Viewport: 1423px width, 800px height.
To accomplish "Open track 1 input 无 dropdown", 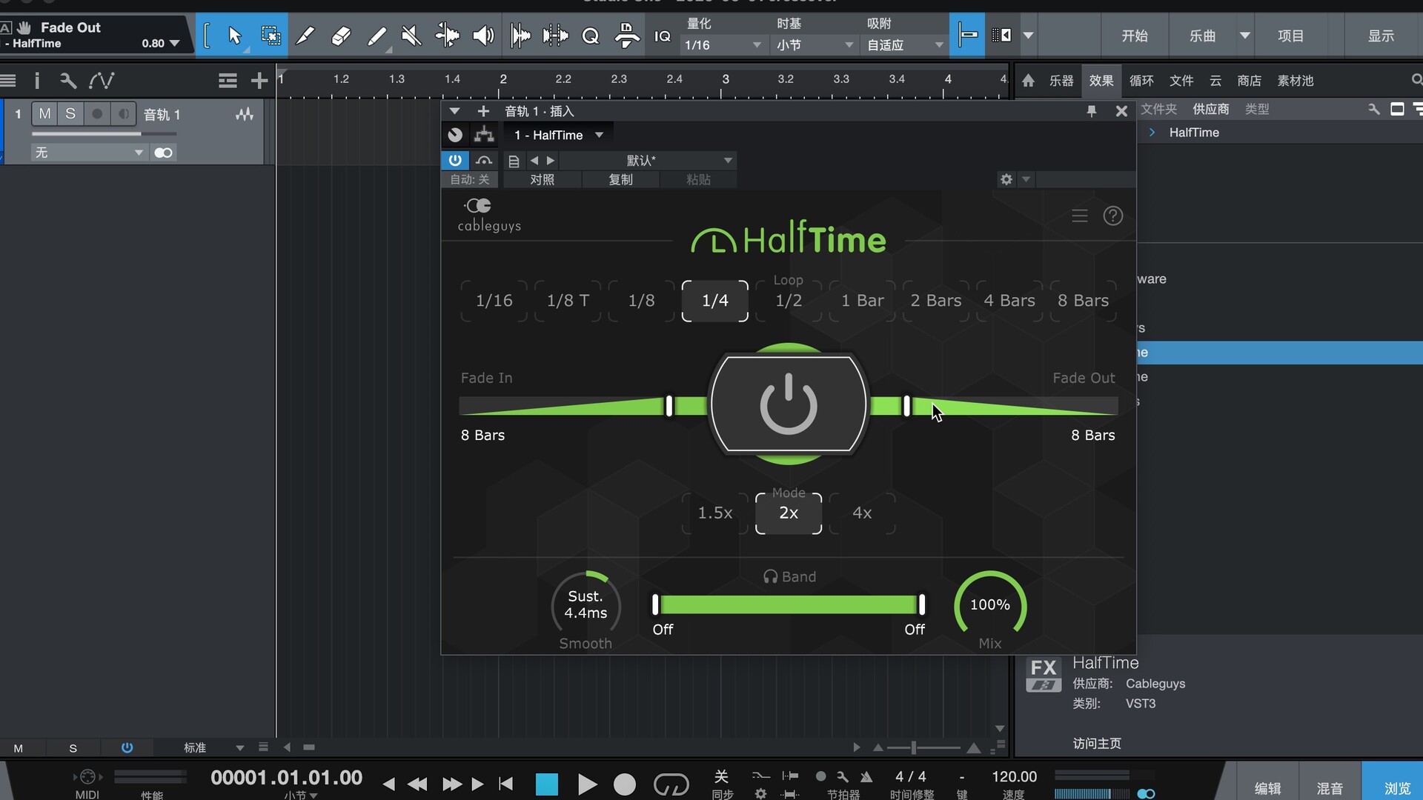I will pyautogui.click(x=89, y=153).
